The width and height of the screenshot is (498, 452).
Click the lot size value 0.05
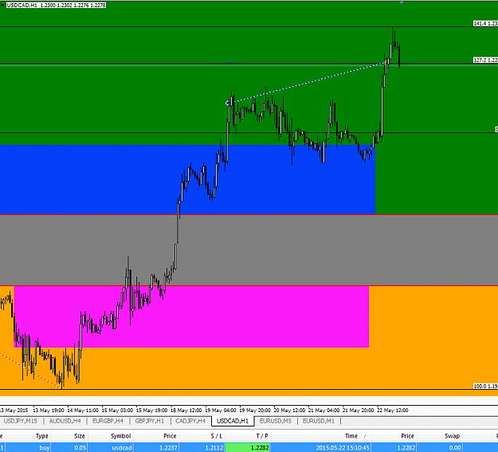80,447
